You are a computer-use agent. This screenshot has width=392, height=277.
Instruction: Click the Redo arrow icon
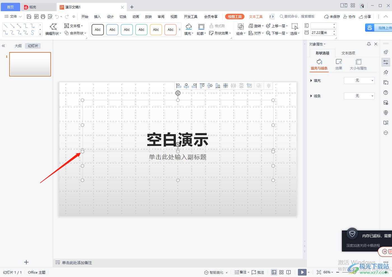67,17
